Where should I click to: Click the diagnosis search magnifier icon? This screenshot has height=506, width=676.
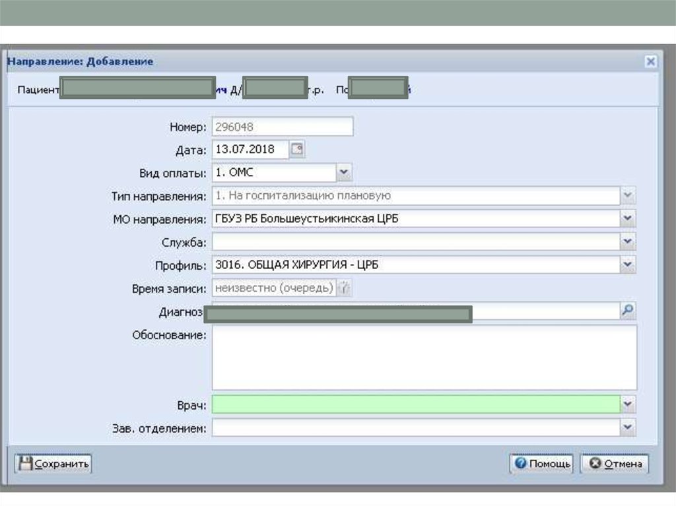628,311
